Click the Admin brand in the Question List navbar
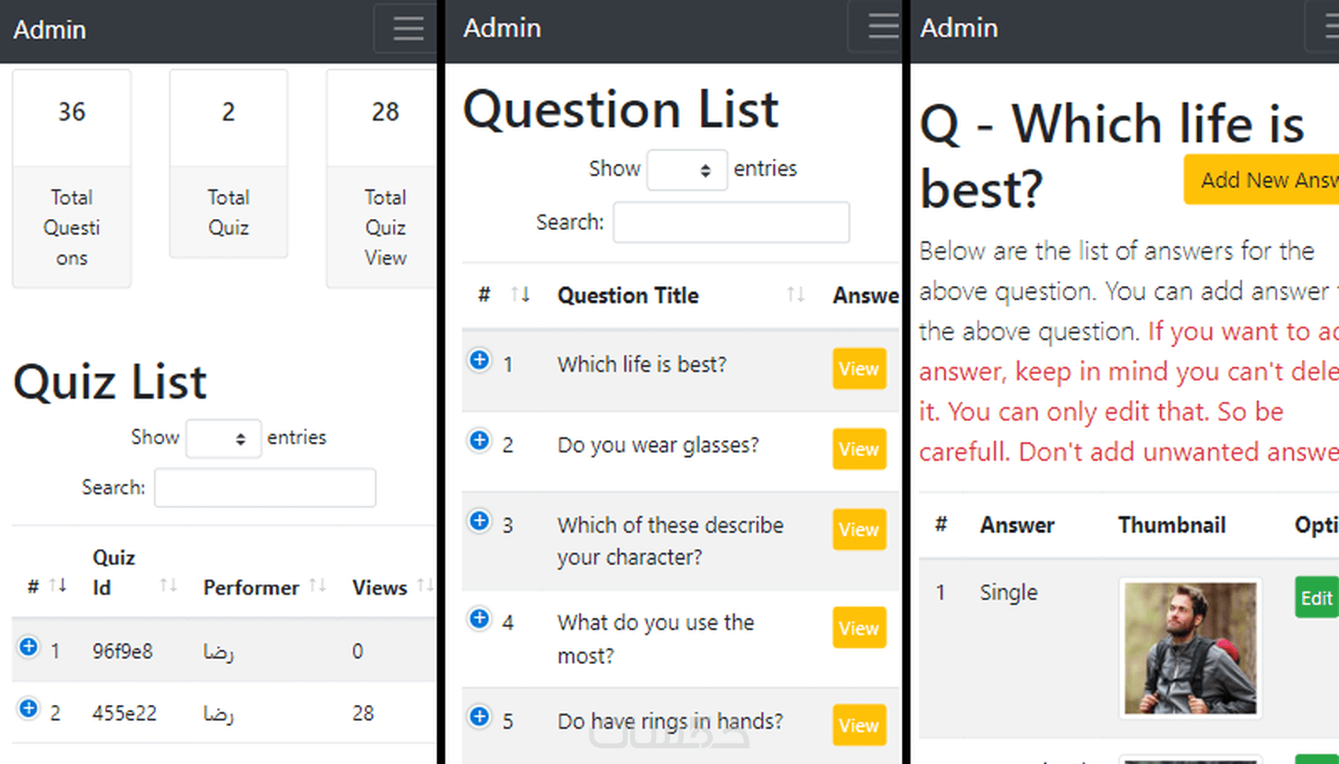Image resolution: width=1339 pixels, height=764 pixels. point(502,28)
